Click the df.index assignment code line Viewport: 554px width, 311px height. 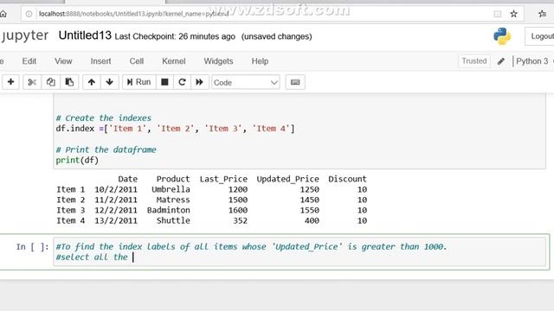click(x=175, y=129)
